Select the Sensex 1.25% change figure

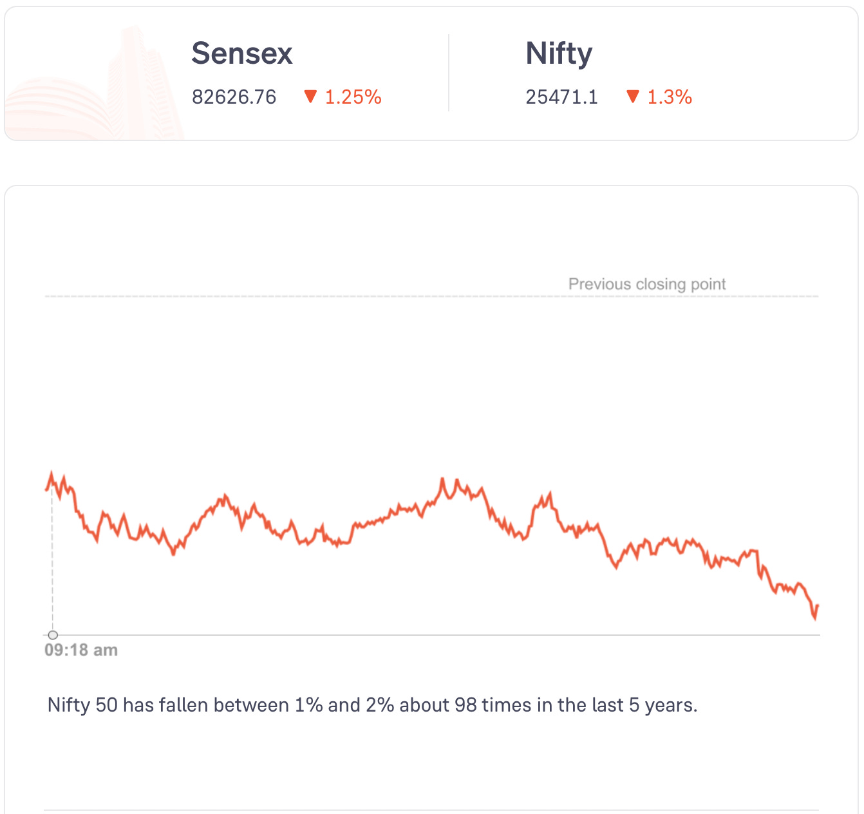(x=353, y=97)
